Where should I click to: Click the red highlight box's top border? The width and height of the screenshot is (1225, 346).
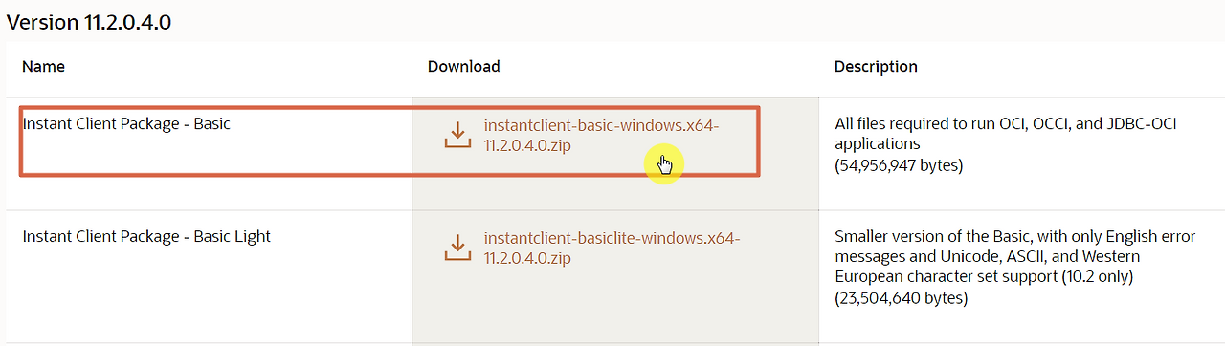(390, 107)
